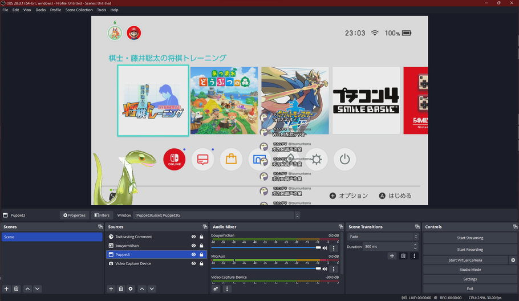Adjust the Duration 300 ms stepper
Viewport: 519px width, 301px height.
415,246
